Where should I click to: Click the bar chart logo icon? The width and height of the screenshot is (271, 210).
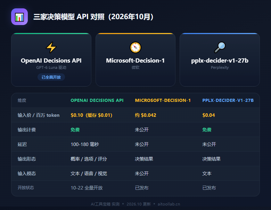pos(19,17)
